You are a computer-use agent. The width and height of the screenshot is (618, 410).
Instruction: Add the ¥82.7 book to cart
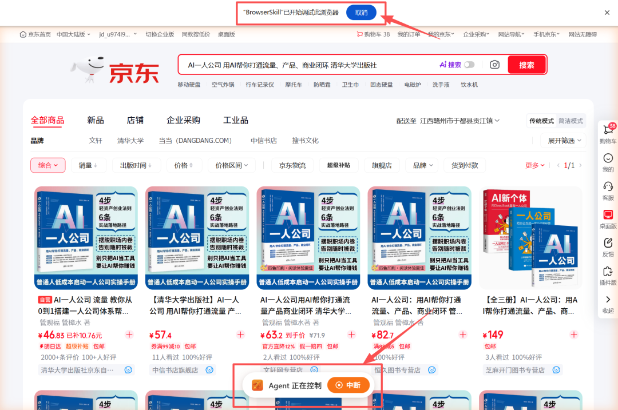(463, 335)
